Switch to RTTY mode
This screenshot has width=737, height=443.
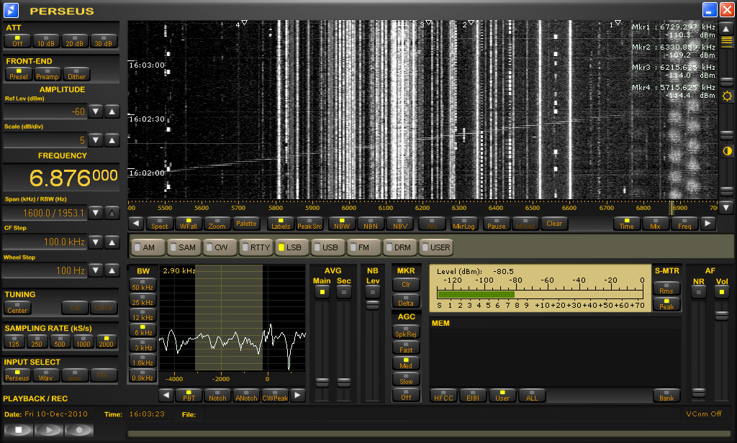[256, 247]
